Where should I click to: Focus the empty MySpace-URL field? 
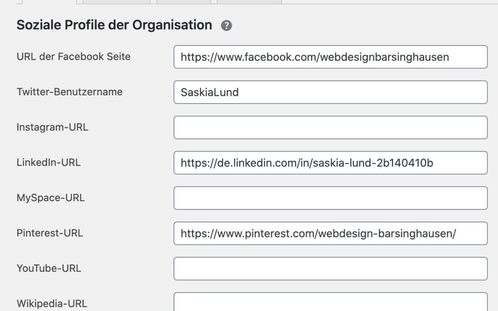[x=330, y=198]
